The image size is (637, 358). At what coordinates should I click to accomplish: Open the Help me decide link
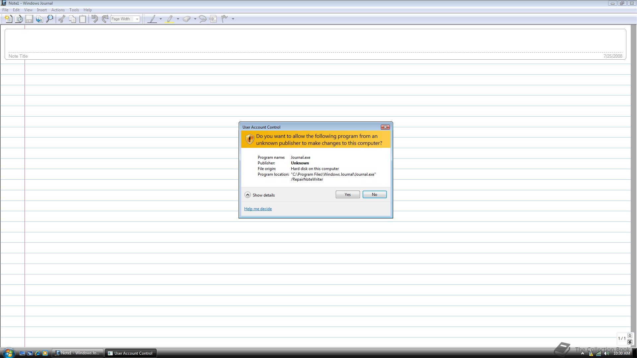point(258,209)
